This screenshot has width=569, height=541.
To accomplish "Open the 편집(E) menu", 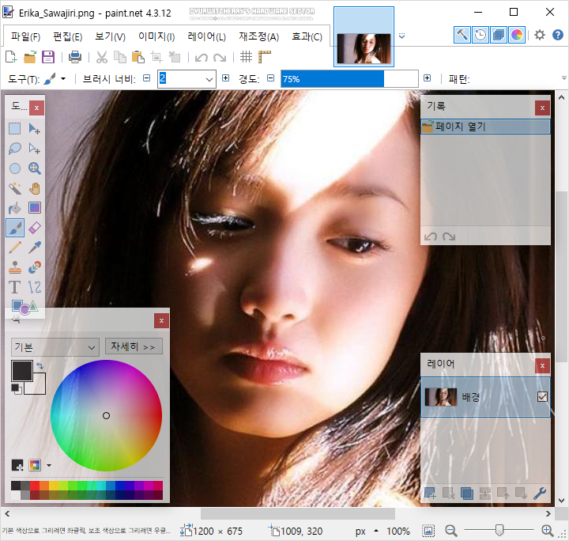I will 67,36.
